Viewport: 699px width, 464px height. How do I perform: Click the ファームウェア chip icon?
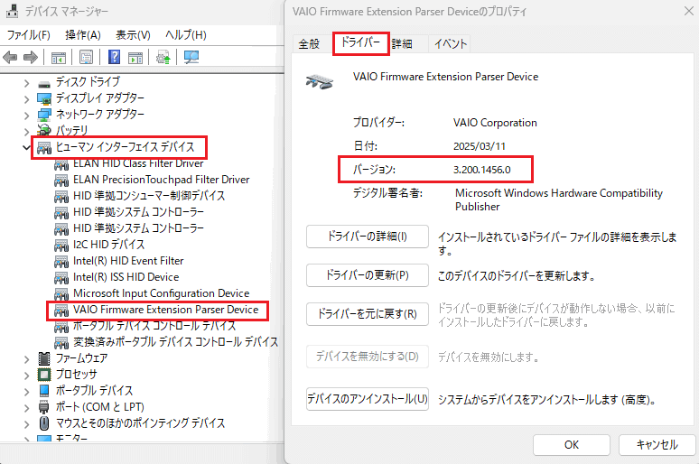44,357
